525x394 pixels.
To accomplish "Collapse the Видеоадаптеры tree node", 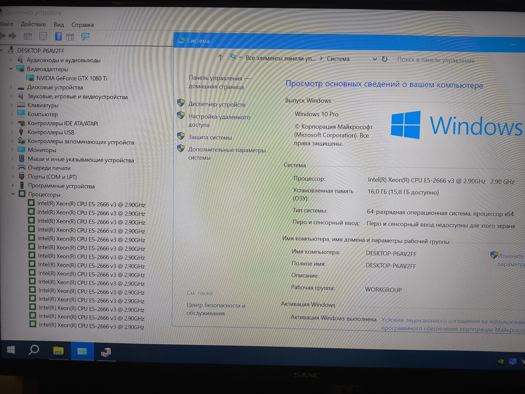I will [x=11, y=69].
